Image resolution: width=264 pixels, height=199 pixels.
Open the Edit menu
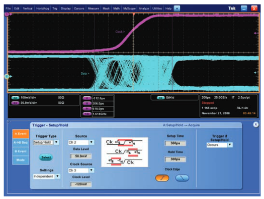pos(17,9)
